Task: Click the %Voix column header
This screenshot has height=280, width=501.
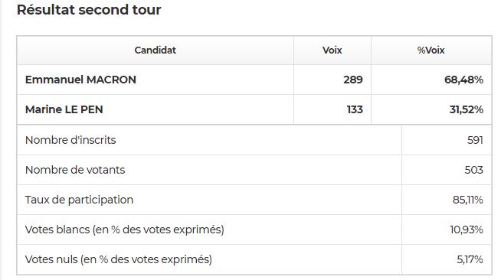Action: coord(431,50)
